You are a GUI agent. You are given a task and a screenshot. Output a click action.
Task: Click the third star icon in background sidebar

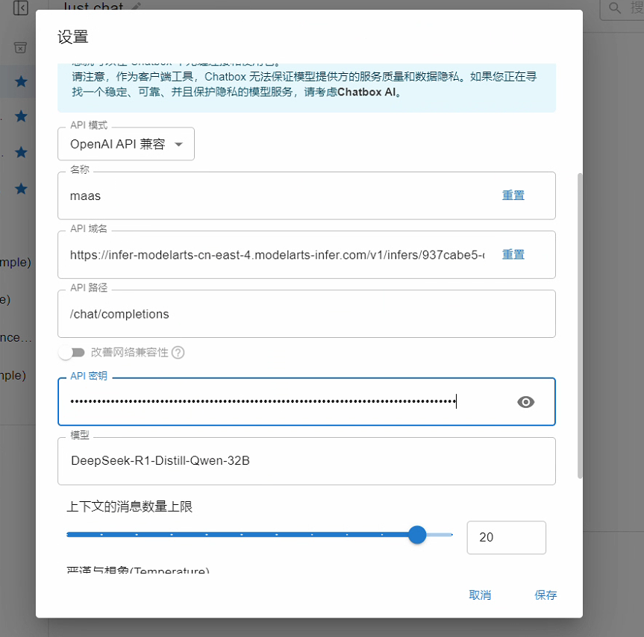coord(21,152)
